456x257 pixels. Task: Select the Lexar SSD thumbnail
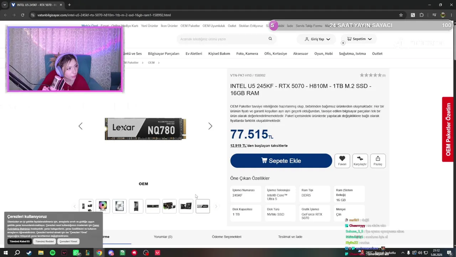pyautogui.click(x=203, y=206)
